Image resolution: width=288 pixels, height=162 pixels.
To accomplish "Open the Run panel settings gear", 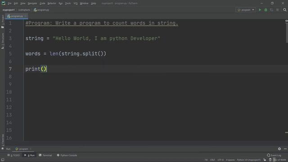I will 279,149.
